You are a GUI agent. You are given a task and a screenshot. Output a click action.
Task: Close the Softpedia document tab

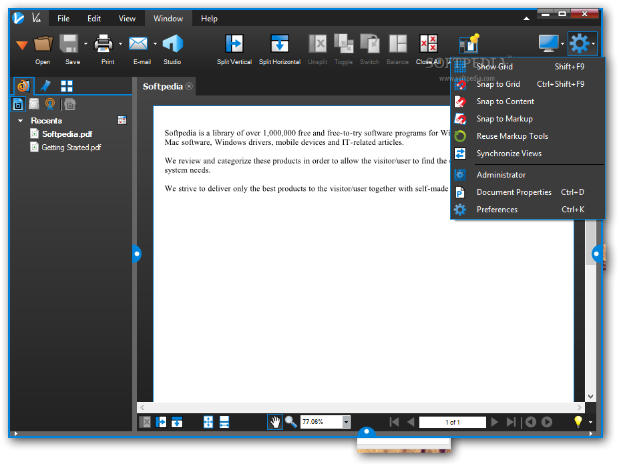pyautogui.click(x=189, y=86)
